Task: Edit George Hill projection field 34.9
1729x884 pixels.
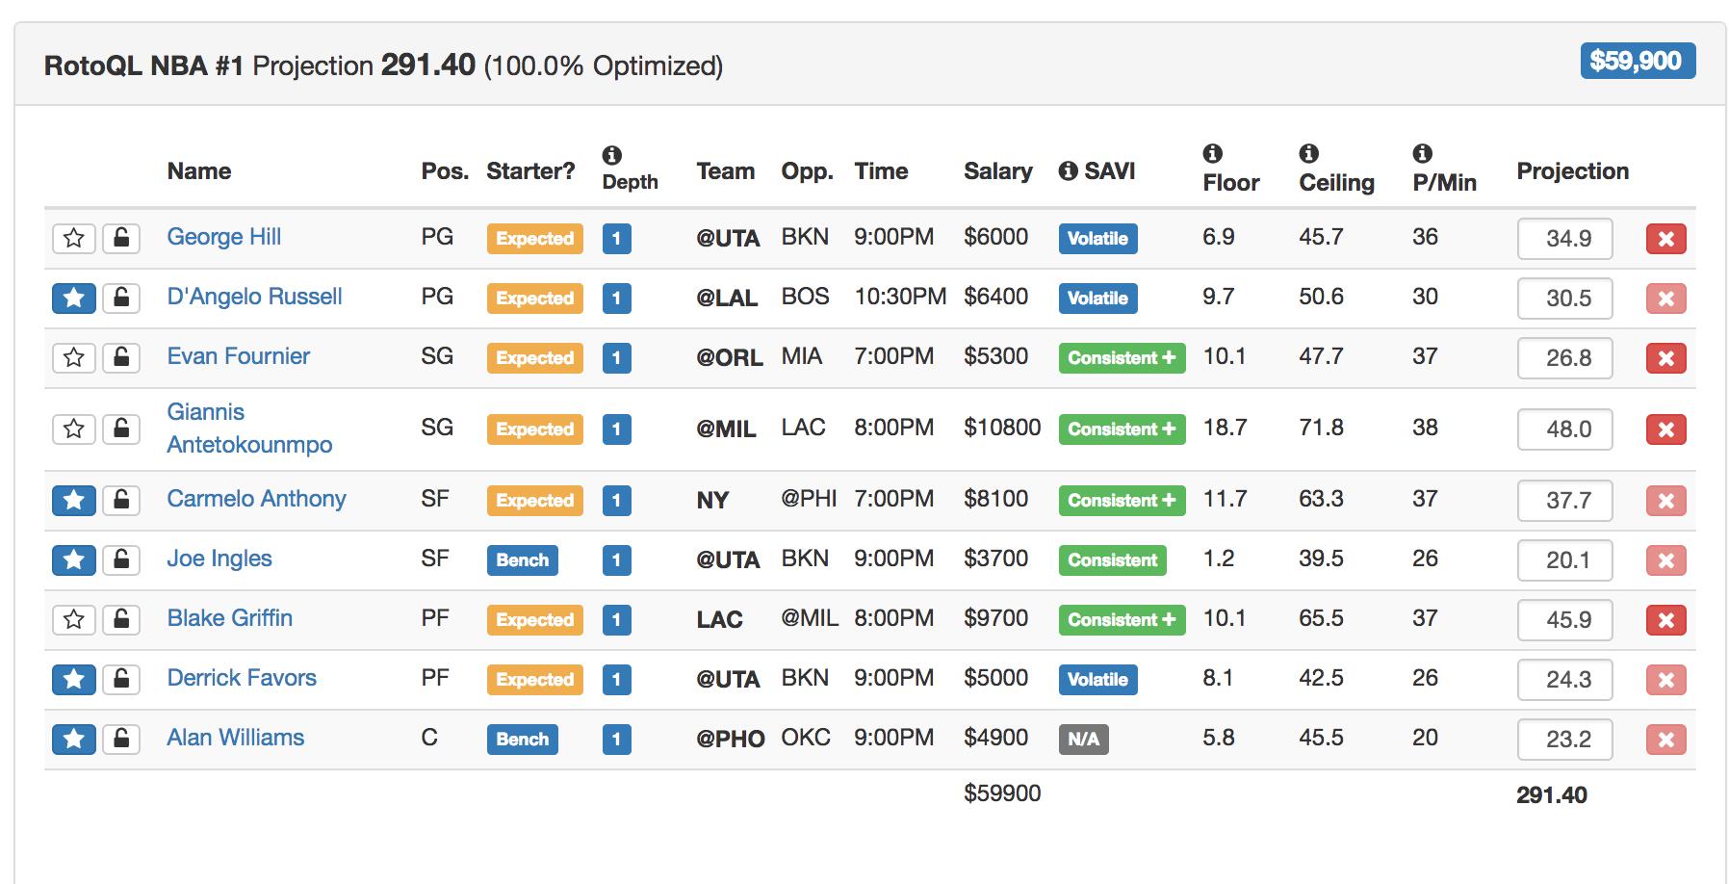Action: pos(1565,239)
